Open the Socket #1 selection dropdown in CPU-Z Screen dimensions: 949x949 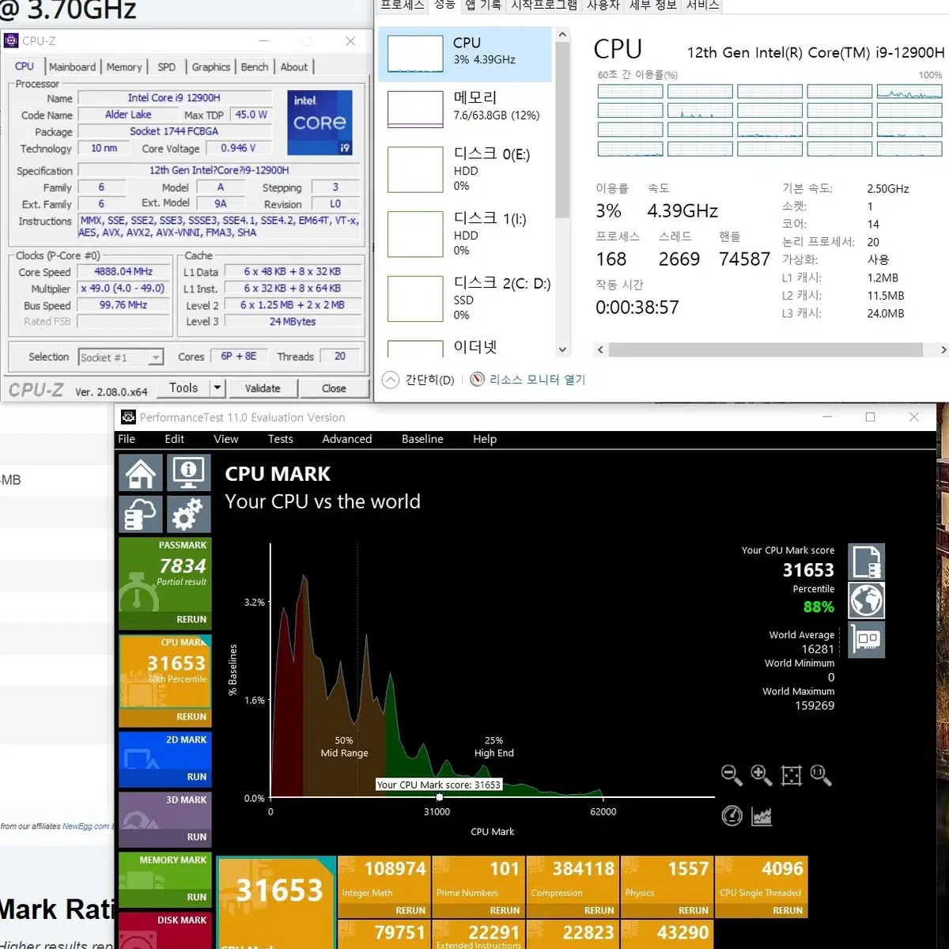121,357
